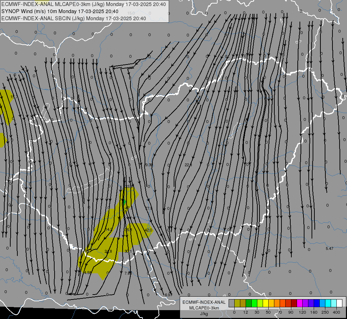The width and height of the screenshot is (347, 319).
Task: Select the pure blue legend swatch
Action: [x=317, y=303]
